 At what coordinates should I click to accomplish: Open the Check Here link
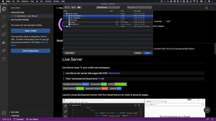click(x=114, y=73)
